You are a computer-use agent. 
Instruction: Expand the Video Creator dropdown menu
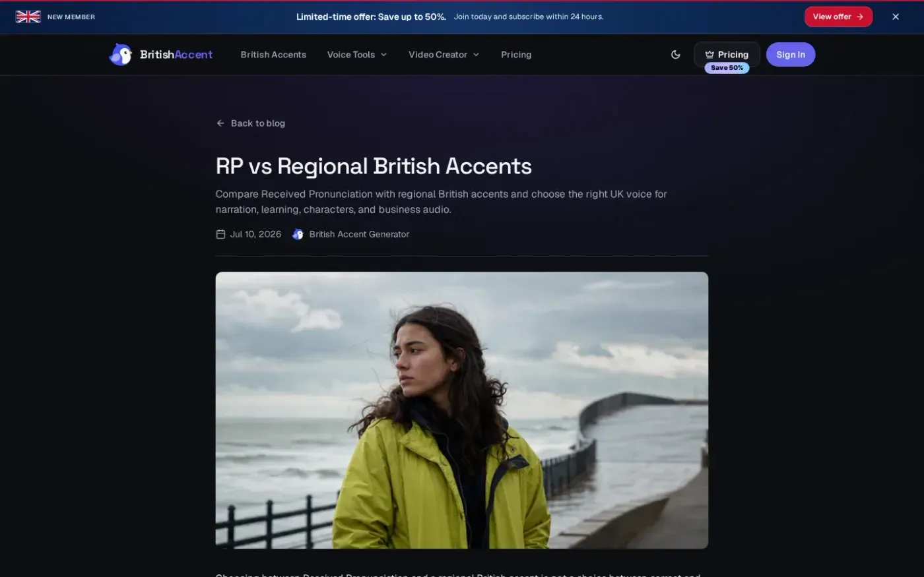[444, 55]
